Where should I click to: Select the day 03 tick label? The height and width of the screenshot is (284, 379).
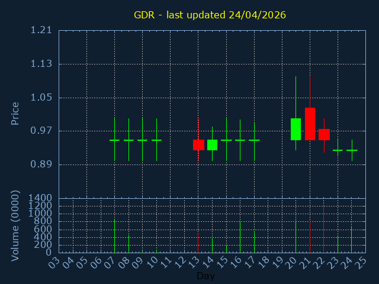click(x=54, y=262)
